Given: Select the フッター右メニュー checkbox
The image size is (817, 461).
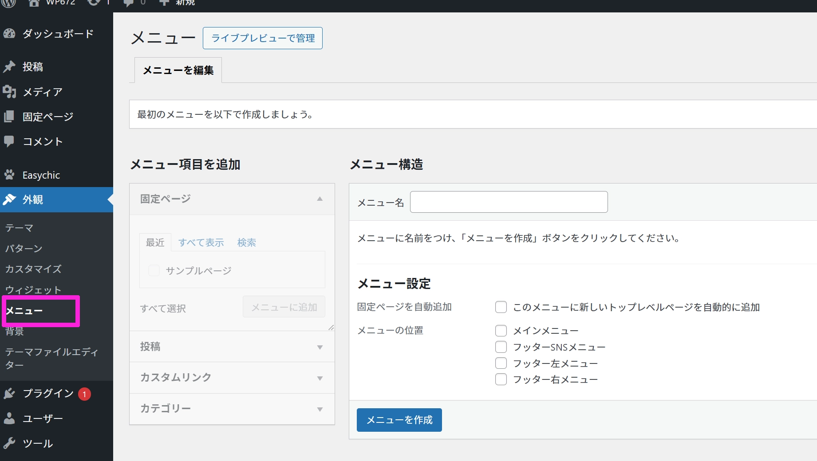Looking at the screenshot, I should [x=501, y=379].
